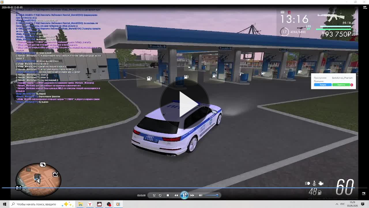
Task: Mute the player's sound
Action: point(201,195)
